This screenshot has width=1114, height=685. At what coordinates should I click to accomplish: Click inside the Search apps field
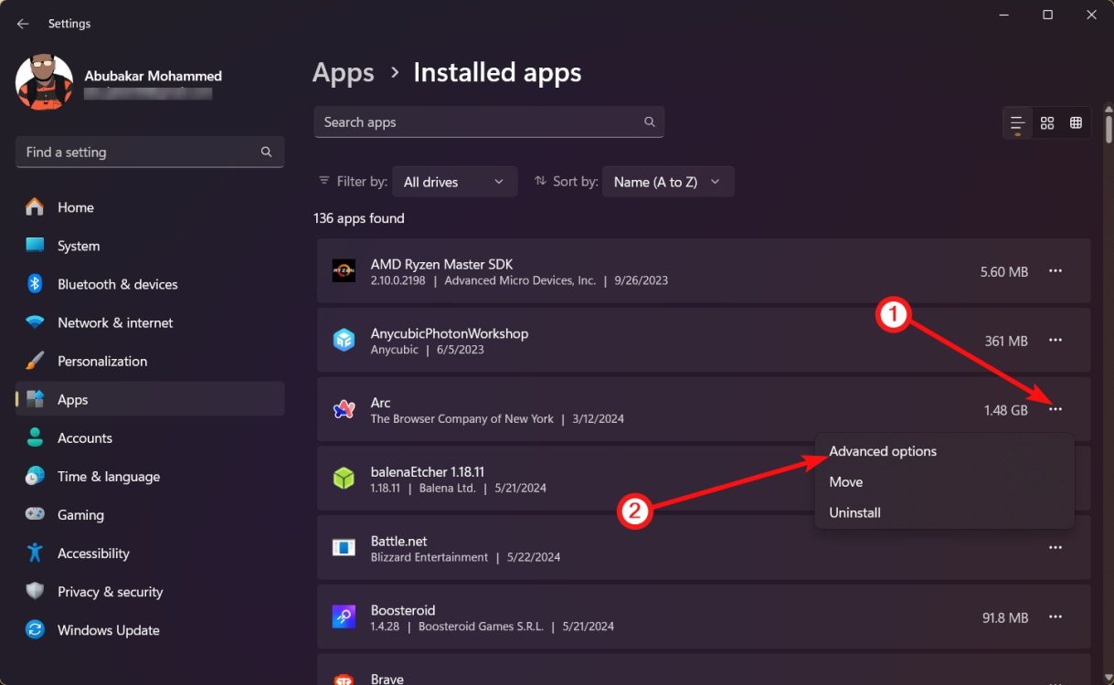click(x=457, y=121)
